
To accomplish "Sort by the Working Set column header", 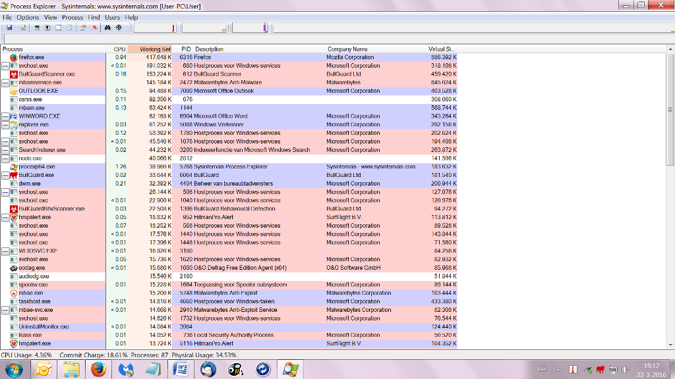I will click(x=150, y=49).
